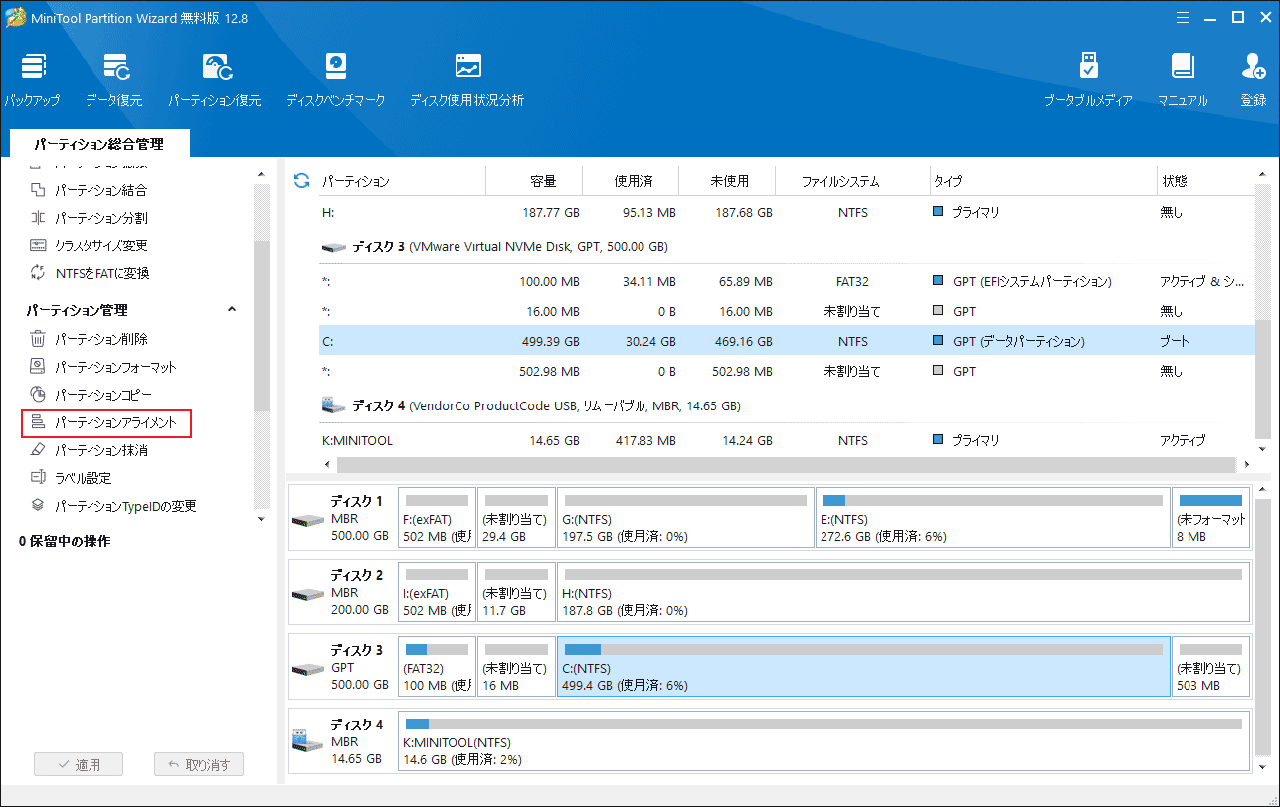Create ブータブルメディア

click(x=1088, y=81)
